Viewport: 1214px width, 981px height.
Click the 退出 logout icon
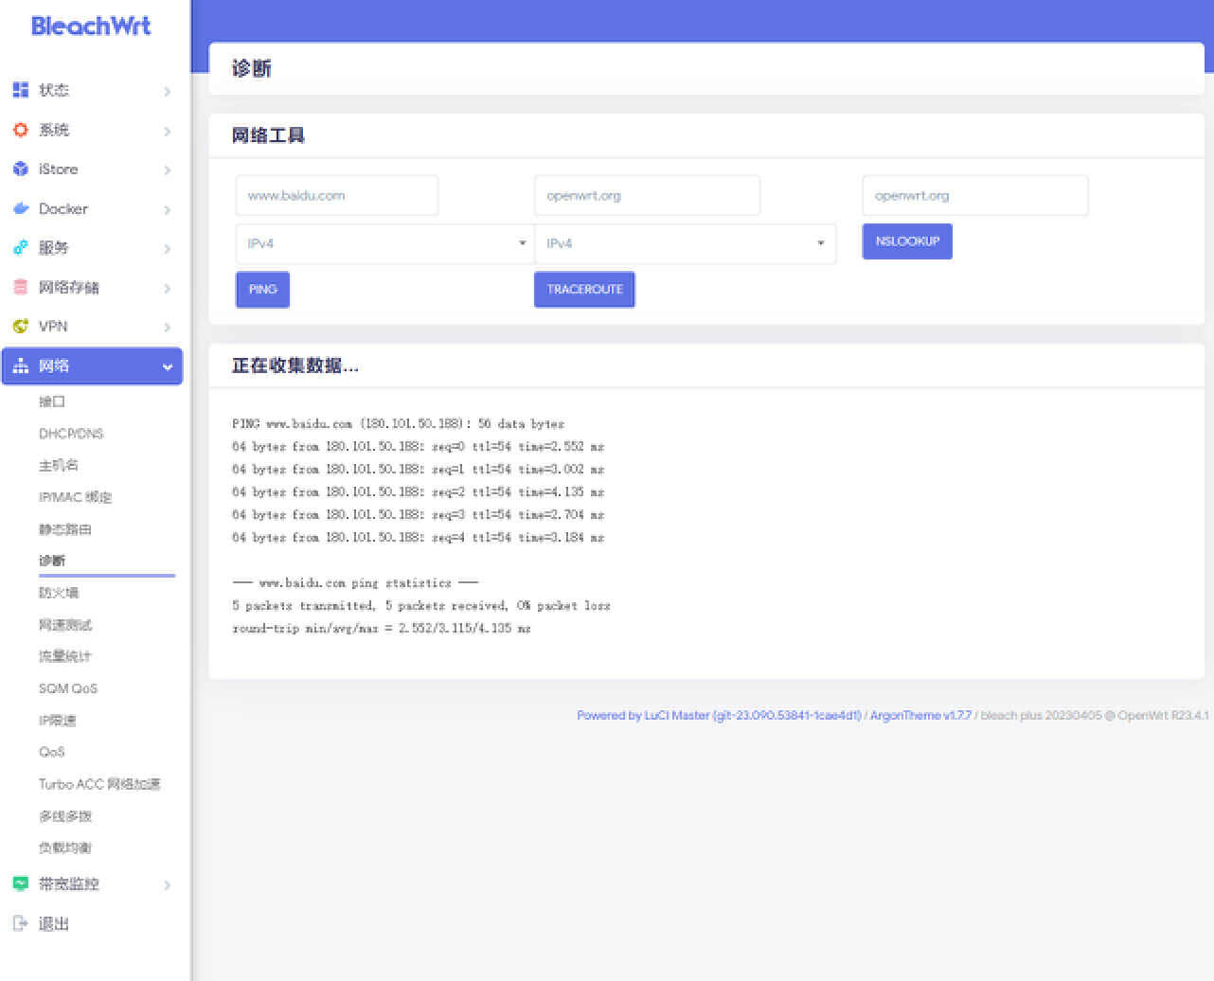[x=21, y=923]
